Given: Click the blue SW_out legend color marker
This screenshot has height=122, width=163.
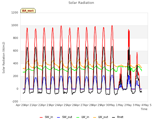Looking at the screenshot, I should coord(59,117).
